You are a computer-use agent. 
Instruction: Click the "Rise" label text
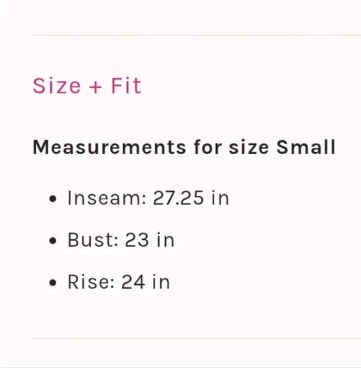point(91,282)
